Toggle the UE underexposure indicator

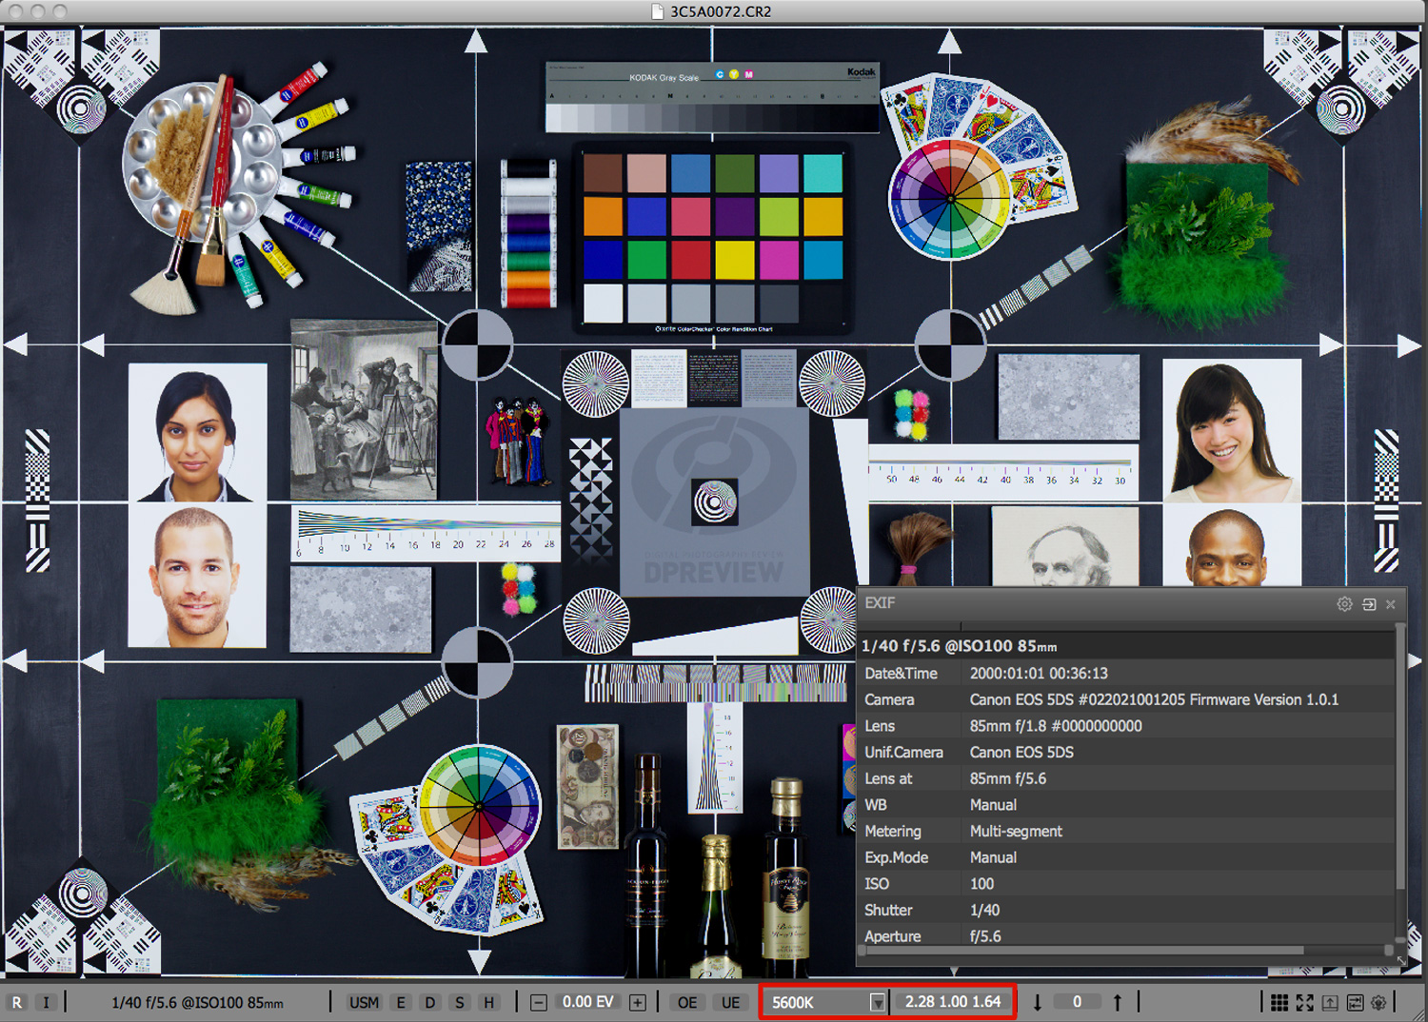[x=730, y=1002]
